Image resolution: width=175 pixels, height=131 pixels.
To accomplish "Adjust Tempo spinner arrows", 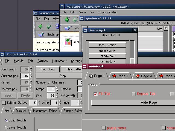I will [x=57, y=89].
